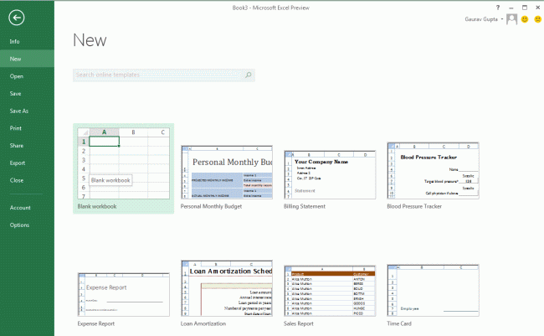Click the Gaurav Gupta user name
The width and height of the screenshot is (544, 336).
[481, 19]
